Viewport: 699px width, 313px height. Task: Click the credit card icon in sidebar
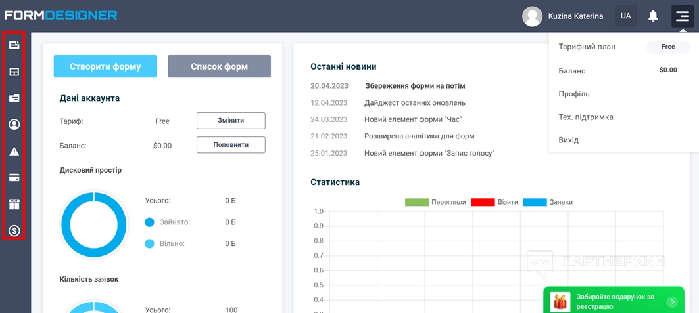tap(14, 178)
